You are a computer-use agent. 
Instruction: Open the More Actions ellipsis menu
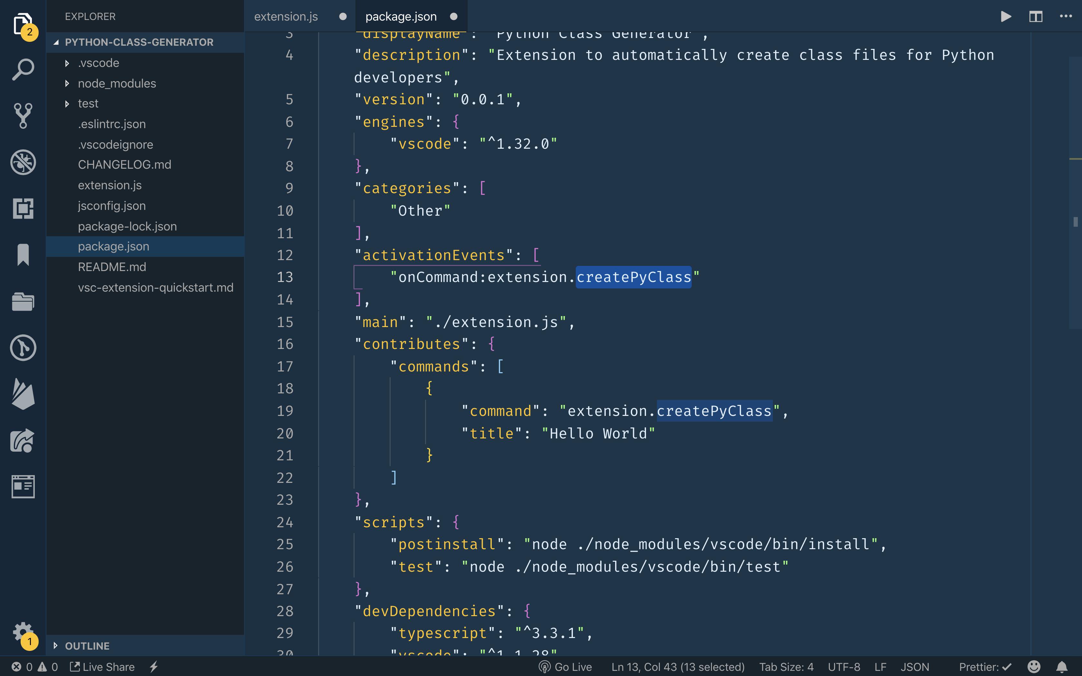coord(1066,16)
